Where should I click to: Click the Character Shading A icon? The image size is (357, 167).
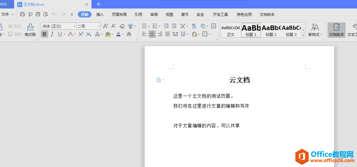coord(129,34)
